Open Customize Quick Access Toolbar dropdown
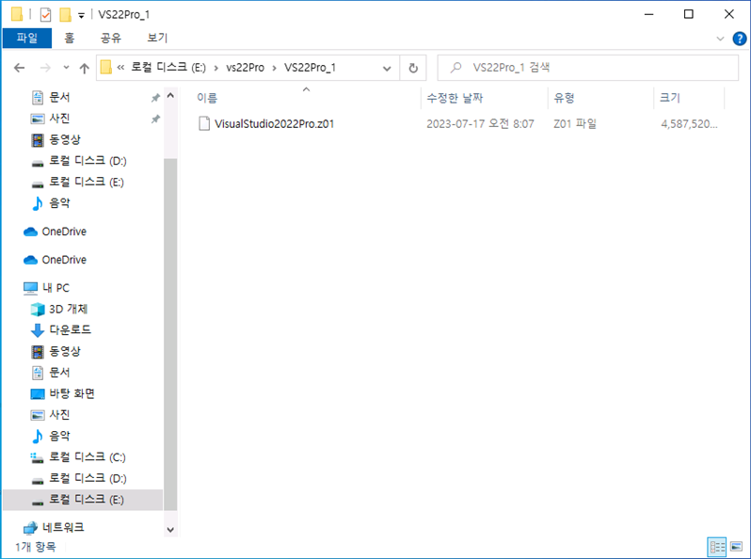Screen dimensions: 751x559 (x=82, y=16)
